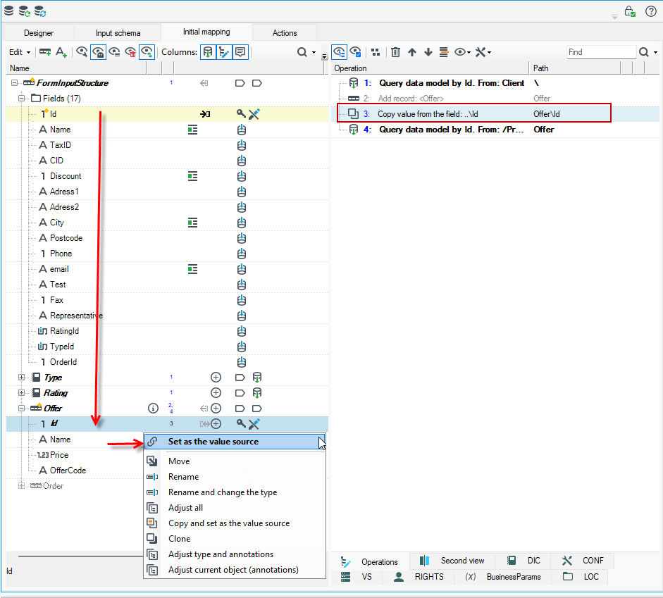663x598 pixels.
Task: Toggle the eye-with-tree button in operations toolbar
Action: coord(339,52)
